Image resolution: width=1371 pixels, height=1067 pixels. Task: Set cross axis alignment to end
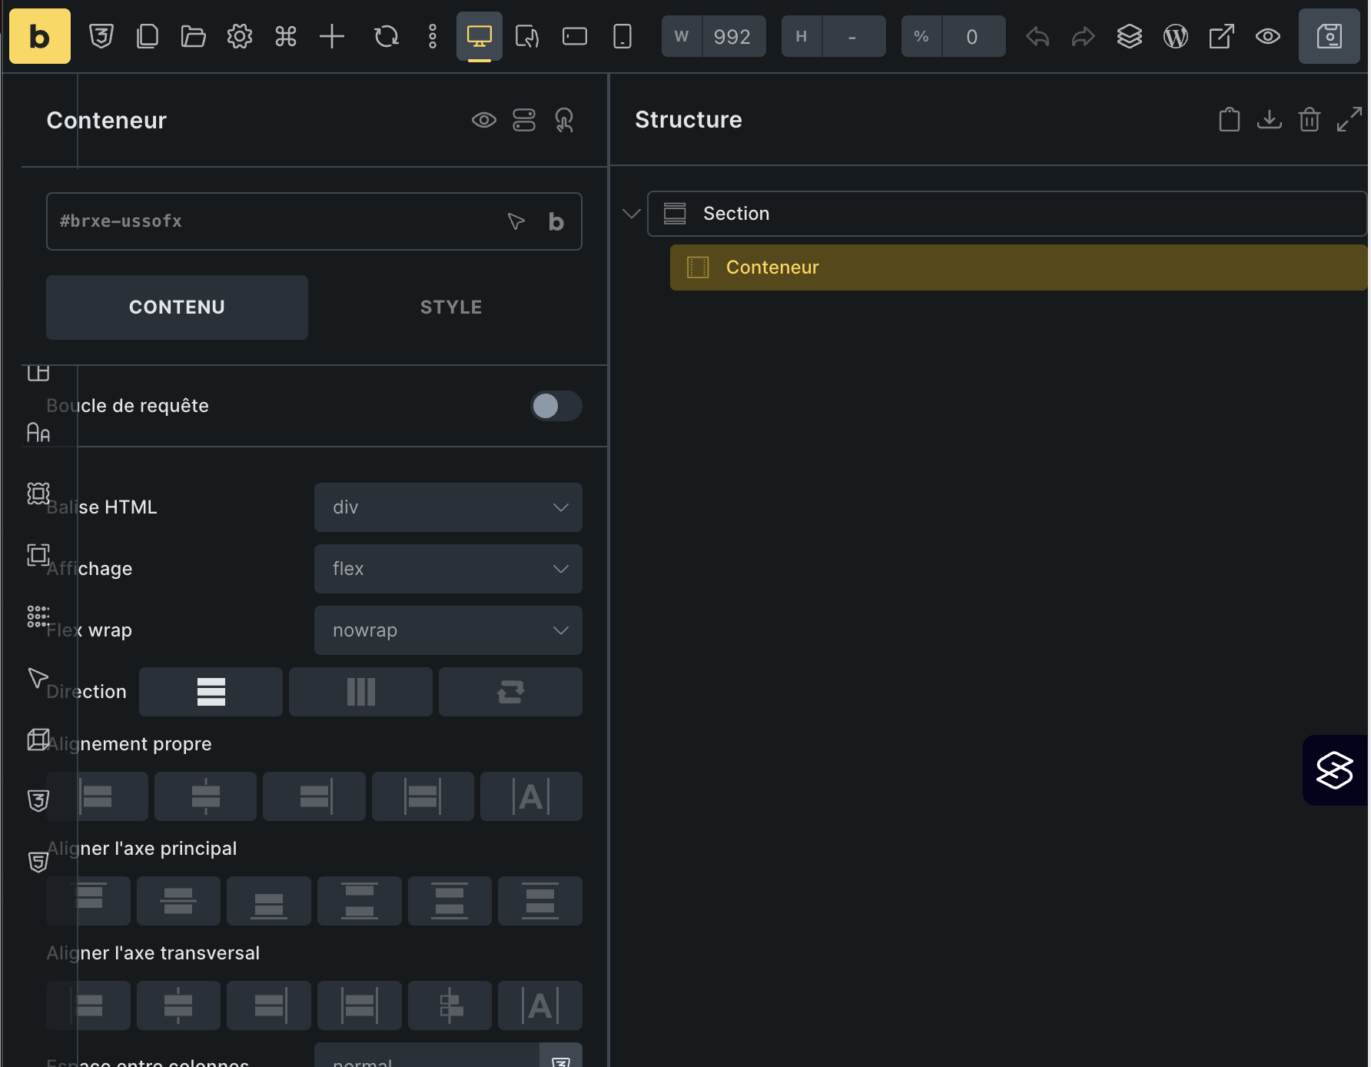pos(269,1006)
